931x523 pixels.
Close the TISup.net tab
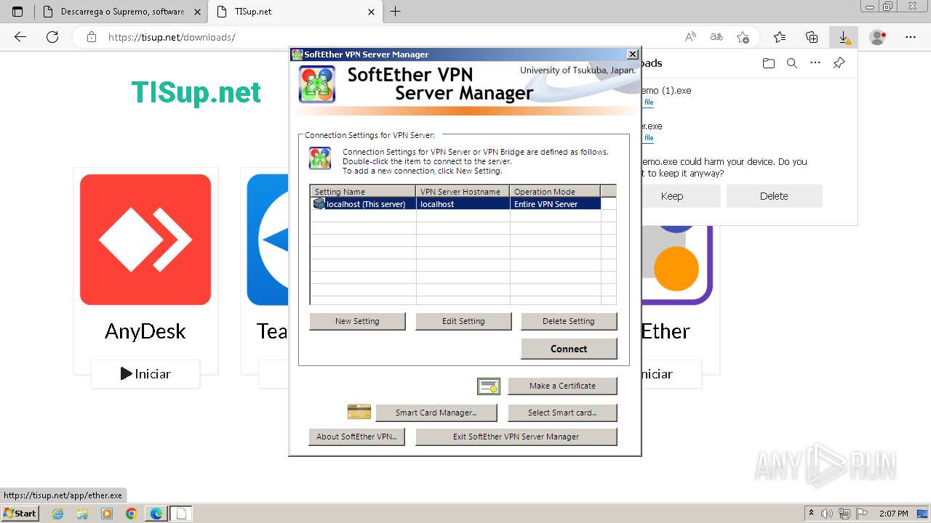click(371, 12)
